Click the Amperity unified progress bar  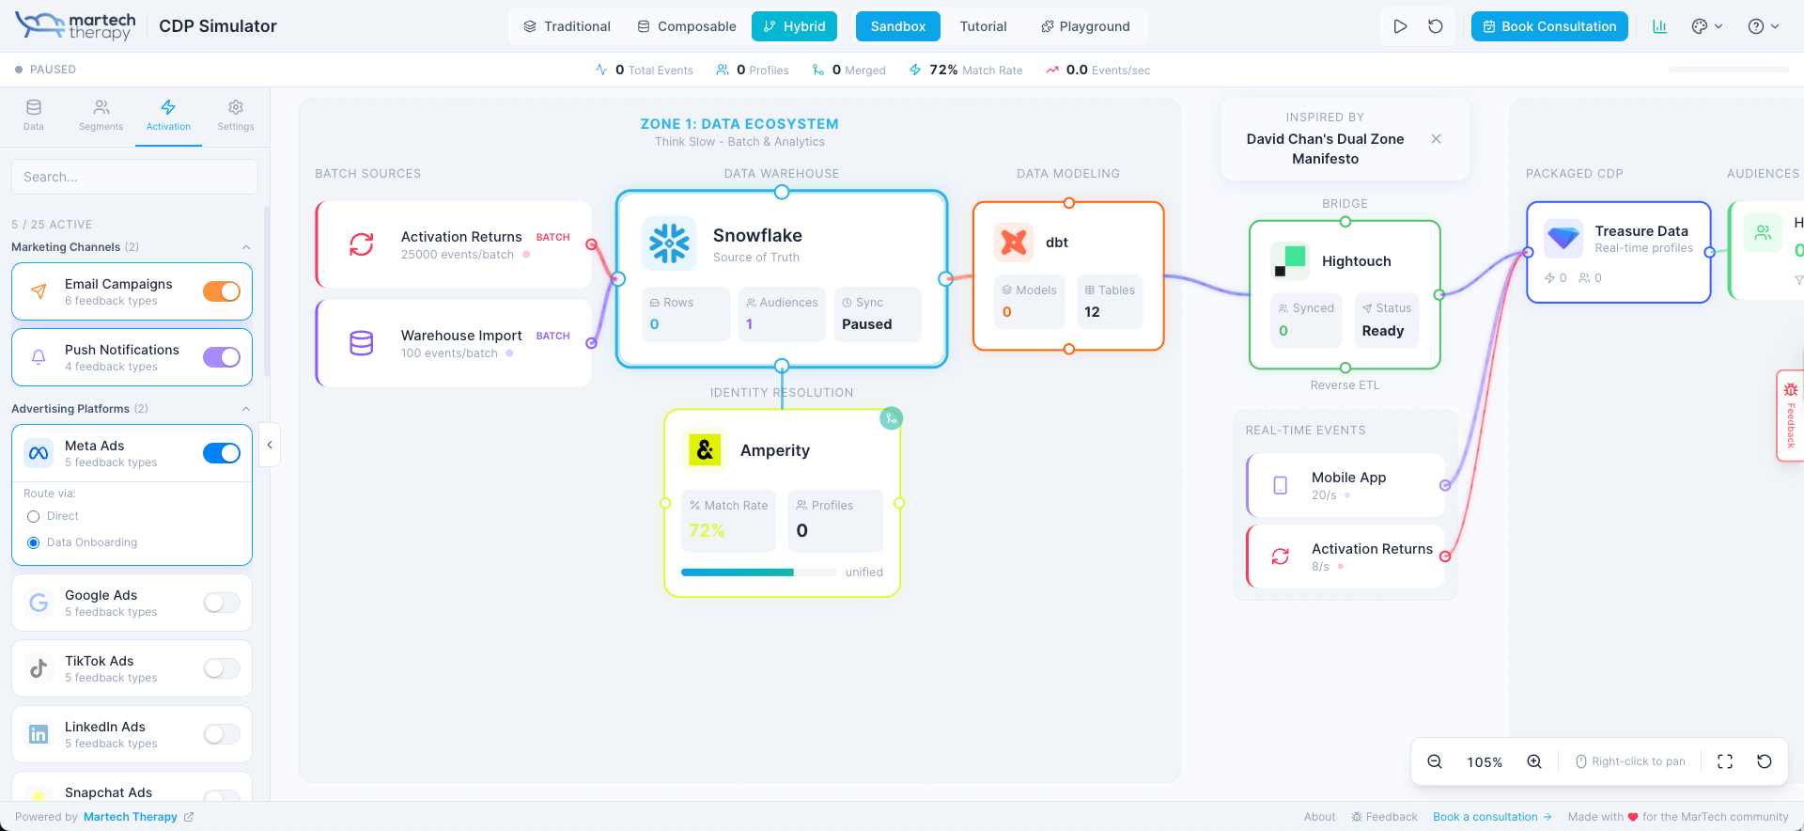click(758, 572)
